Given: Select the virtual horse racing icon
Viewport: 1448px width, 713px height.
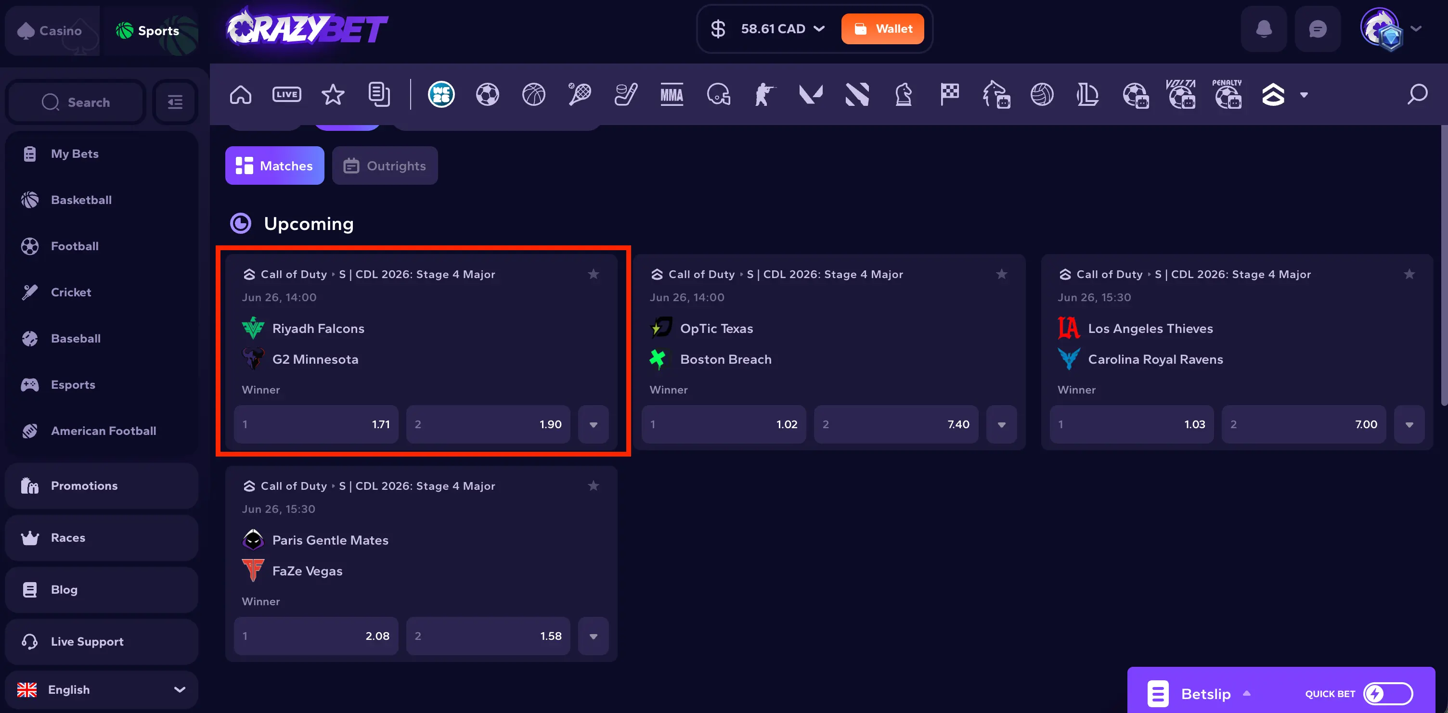Looking at the screenshot, I should pos(996,94).
